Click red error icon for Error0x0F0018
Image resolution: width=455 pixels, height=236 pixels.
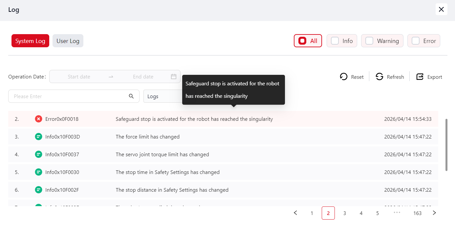[x=38, y=119]
